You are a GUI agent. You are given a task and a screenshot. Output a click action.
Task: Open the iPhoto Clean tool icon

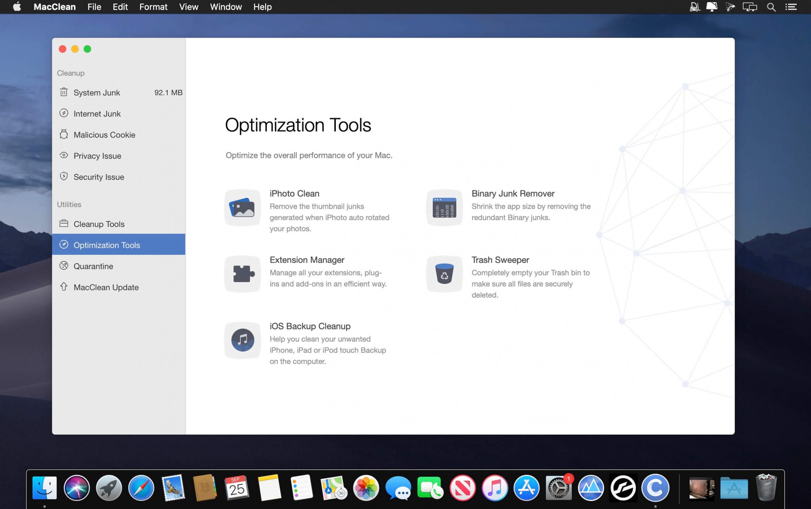pyautogui.click(x=242, y=208)
